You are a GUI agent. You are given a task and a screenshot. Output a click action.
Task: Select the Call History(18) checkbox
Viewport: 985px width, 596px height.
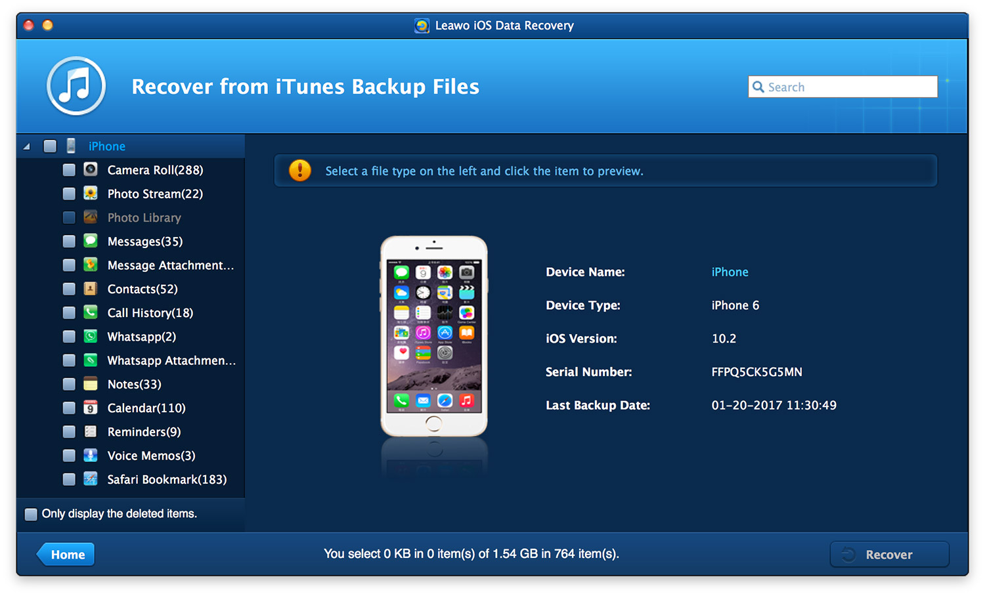(69, 312)
